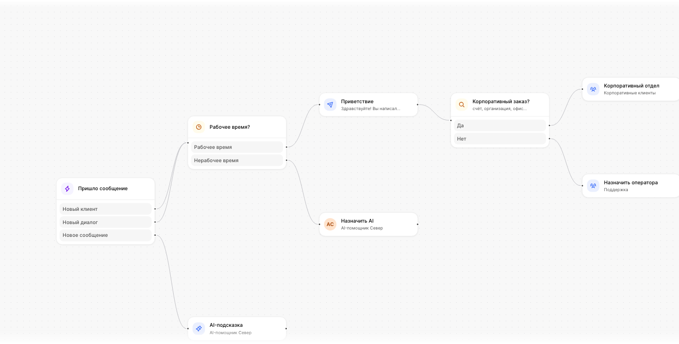Click the Здравствуйте! Вы написал... subtitle
The image size is (679, 344).
370,109
